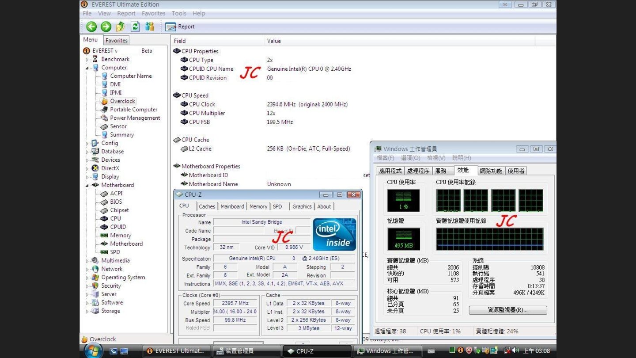Select the Chipset icon in the tree
Screen dimensions: 636x358
click(x=104, y=210)
